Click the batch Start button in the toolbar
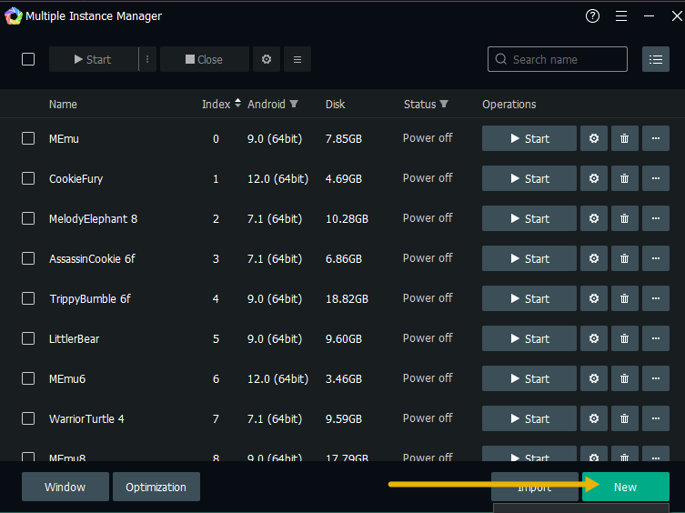Viewport: 685px width, 513px height. [94, 59]
